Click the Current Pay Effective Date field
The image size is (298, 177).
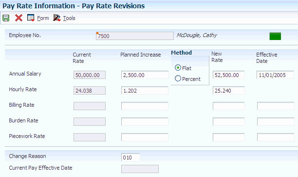(x=140, y=169)
